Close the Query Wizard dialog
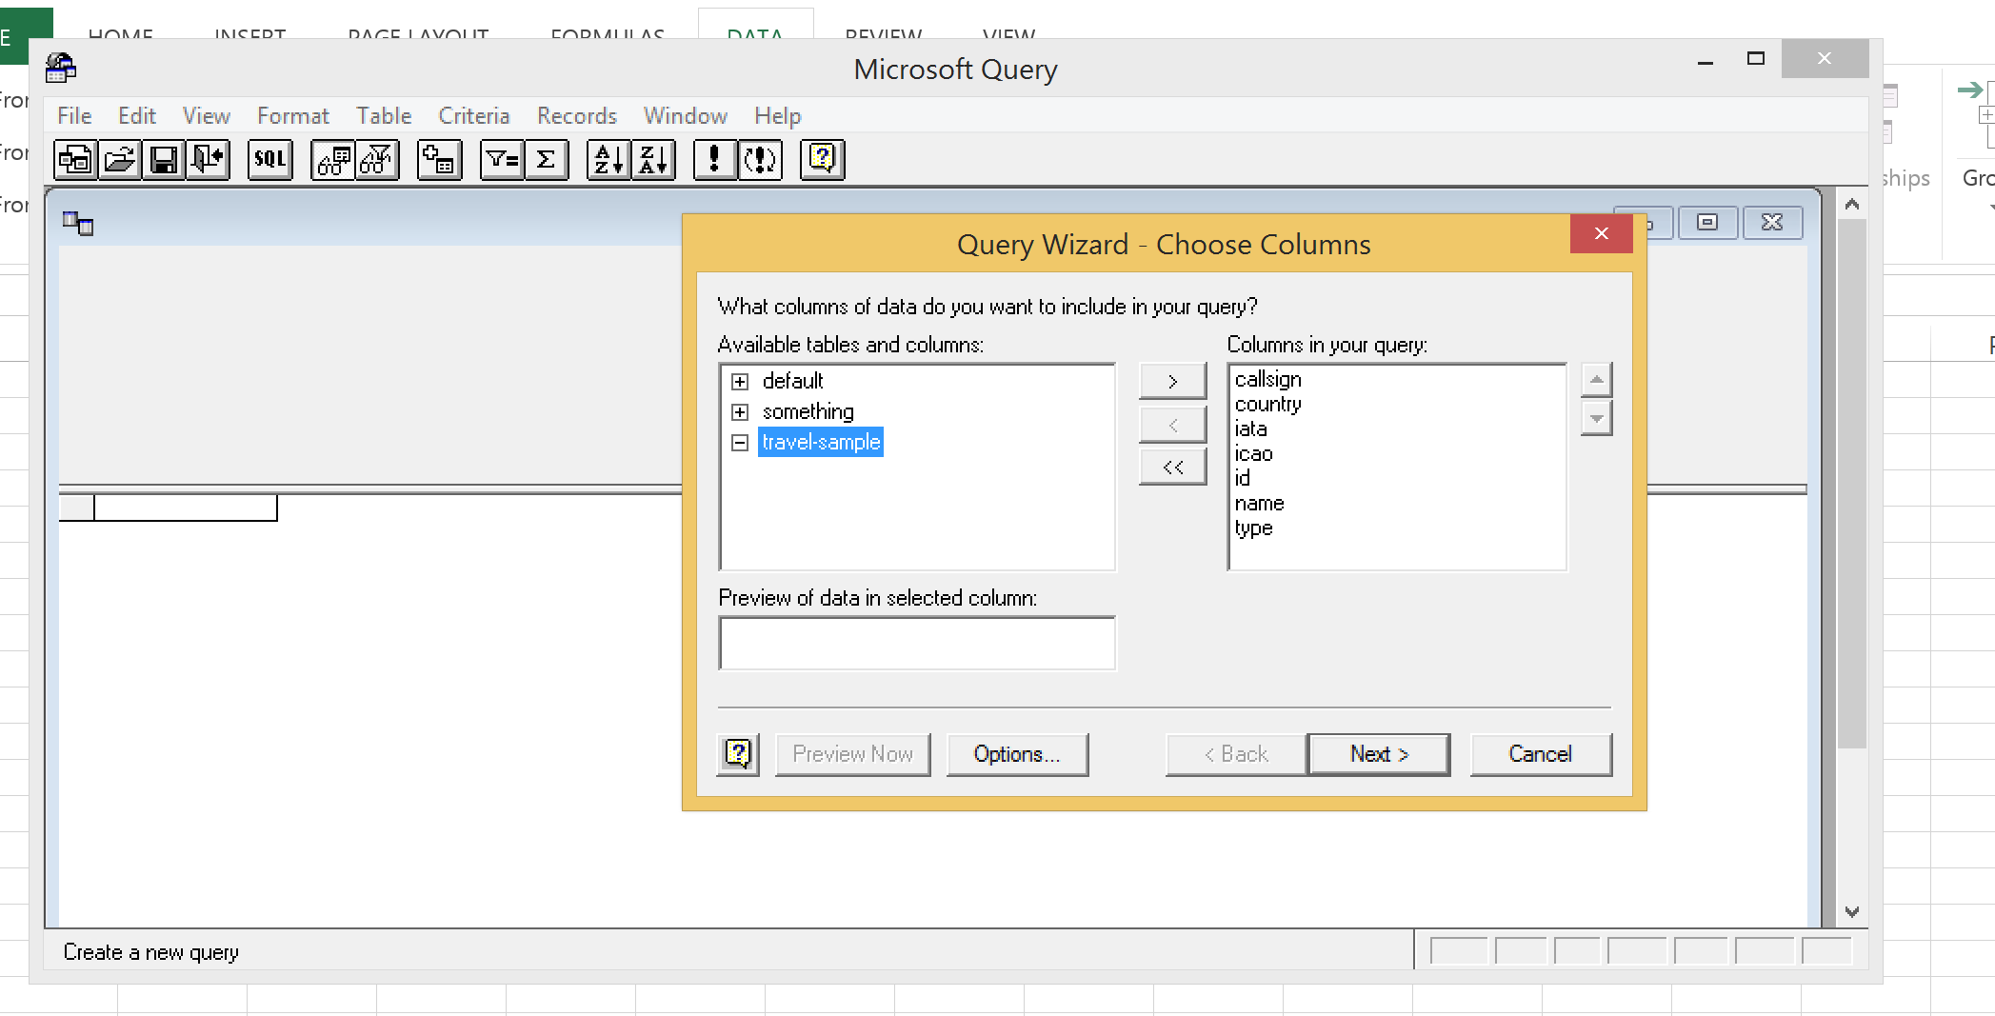The image size is (1995, 1016). coord(1601,234)
